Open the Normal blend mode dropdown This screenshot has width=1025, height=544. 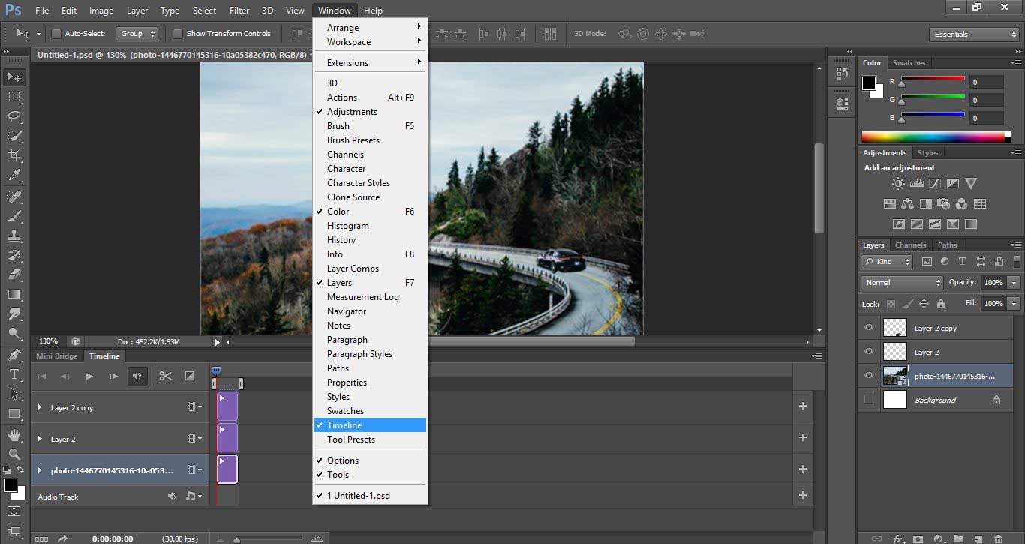(x=902, y=283)
